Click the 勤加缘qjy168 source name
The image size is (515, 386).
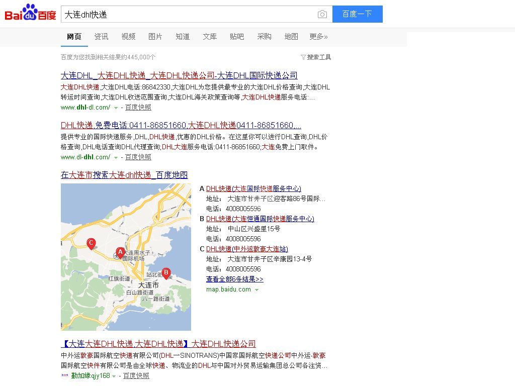(91, 376)
